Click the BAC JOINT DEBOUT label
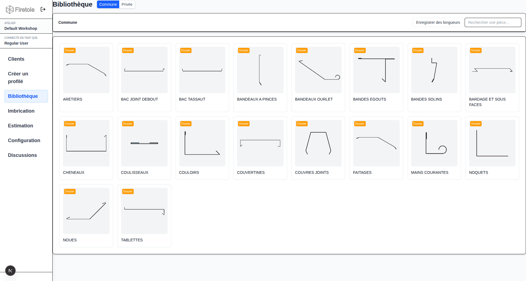The image size is (526, 281). (139, 99)
